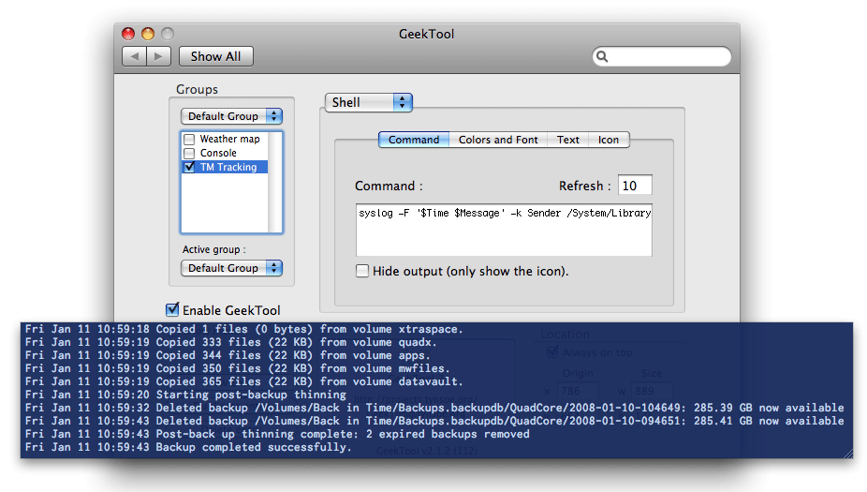
Task: Open the Active group dropdown
Action: point(231,268)
